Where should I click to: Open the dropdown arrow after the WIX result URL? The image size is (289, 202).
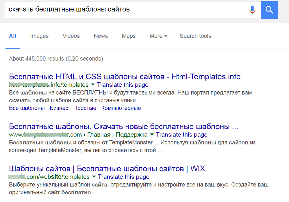pyautogui.click(x=94, y=177)
